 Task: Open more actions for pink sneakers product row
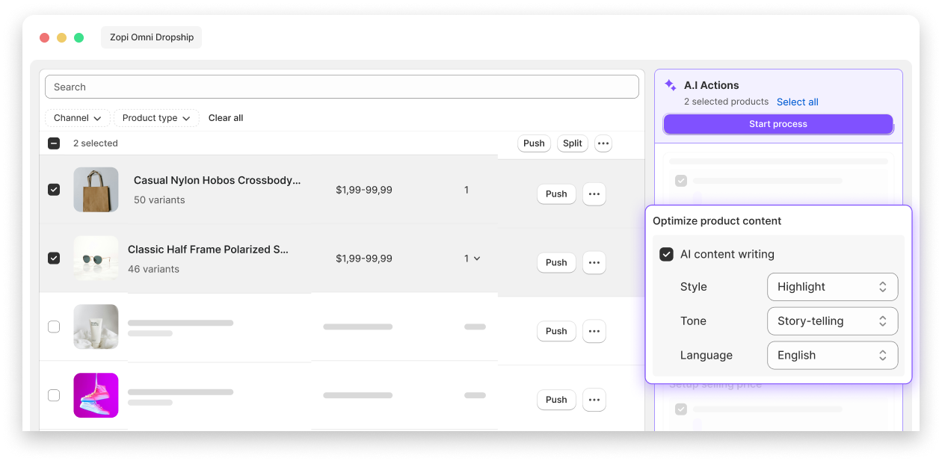click(594, 400)
